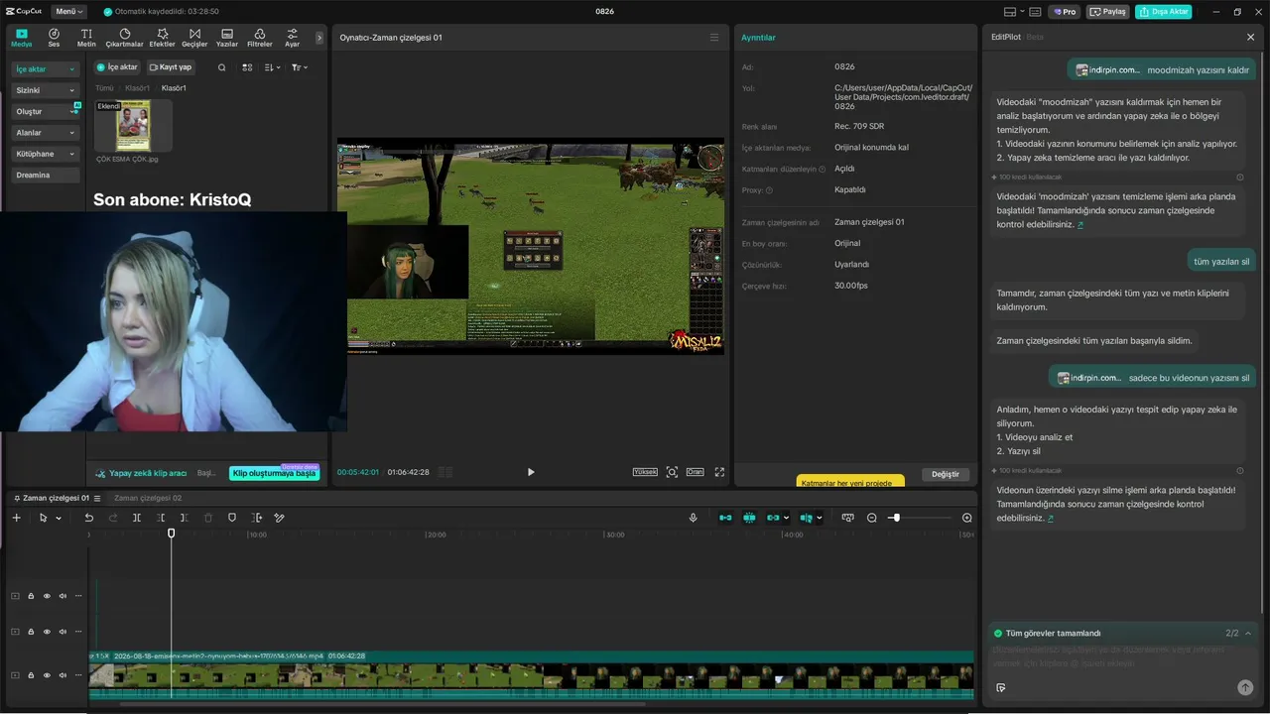The image size is (1270, 714).
Task: Play the video in the player
Action: point(531,472)
